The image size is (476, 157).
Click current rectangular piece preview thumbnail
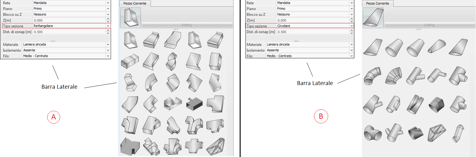coord(131,18)
